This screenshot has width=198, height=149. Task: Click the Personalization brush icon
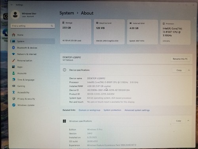[x=13, y=60]
